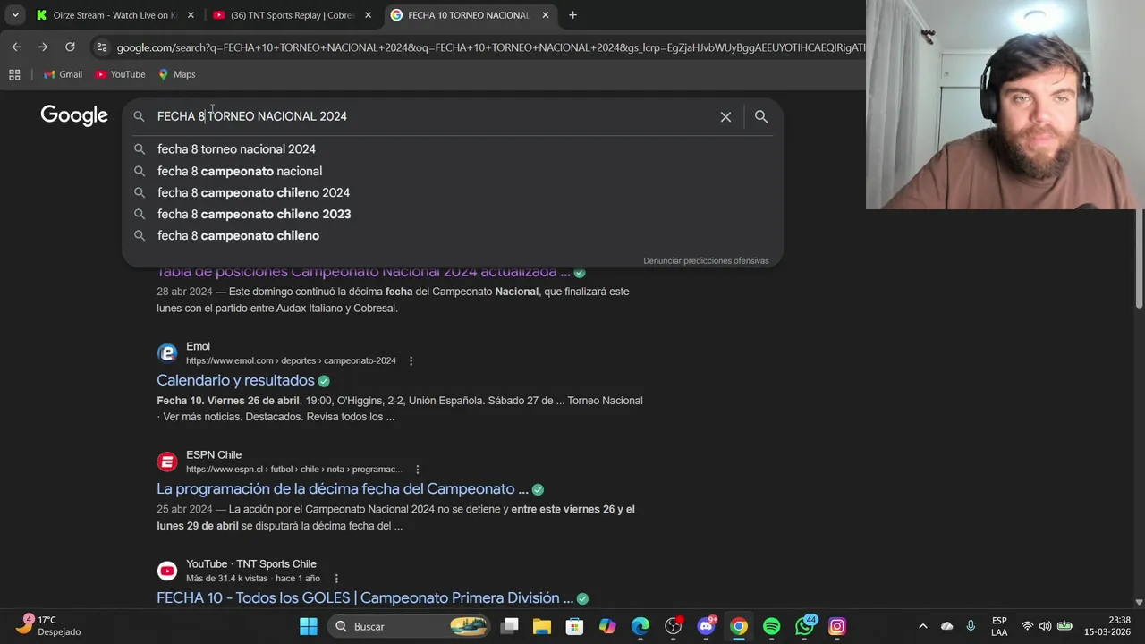The image size is (1145, 644).
Task: Open the weather widget showing 17°C
Action: pyautogui.click(x=49, y=626)
